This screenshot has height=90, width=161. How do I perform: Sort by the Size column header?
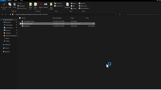[x=87, y=18]
